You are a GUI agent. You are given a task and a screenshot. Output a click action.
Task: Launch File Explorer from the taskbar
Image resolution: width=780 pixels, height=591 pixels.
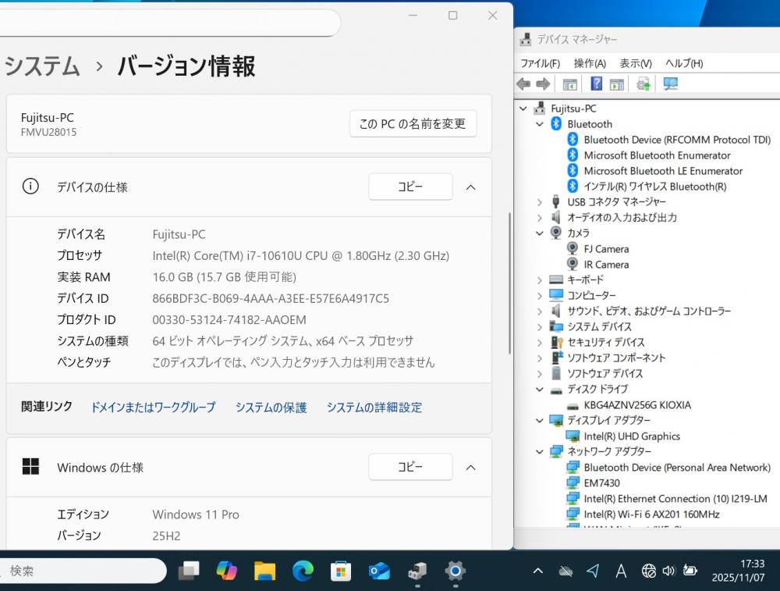[x=264, y=571]
